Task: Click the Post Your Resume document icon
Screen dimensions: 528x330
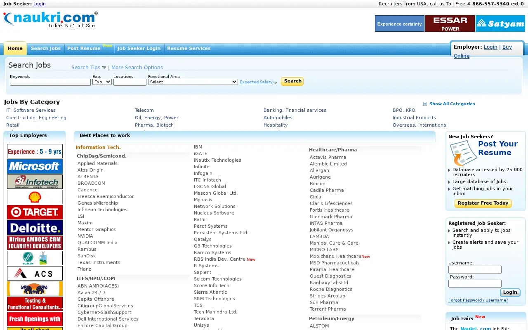Action: (463, 153)
